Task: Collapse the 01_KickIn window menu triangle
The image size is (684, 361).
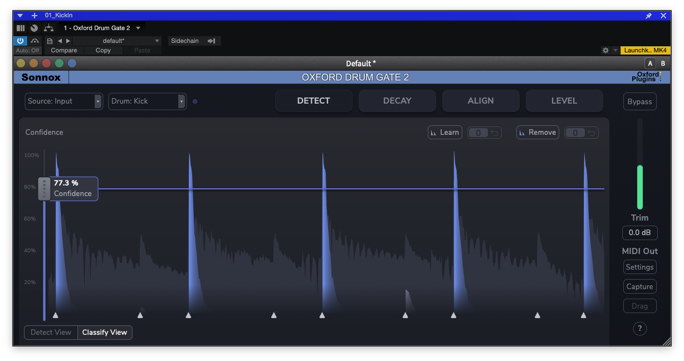Action: [x=20, y=16]
